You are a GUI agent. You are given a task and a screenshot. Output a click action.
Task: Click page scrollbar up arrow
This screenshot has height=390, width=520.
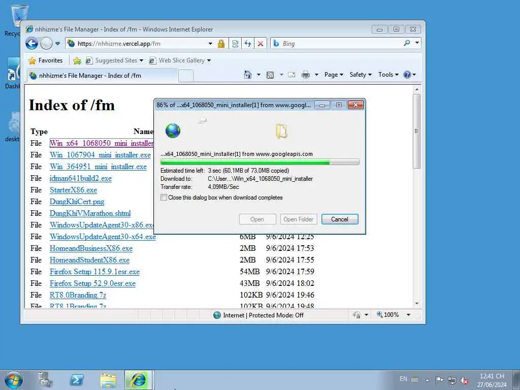click(417, 89)
